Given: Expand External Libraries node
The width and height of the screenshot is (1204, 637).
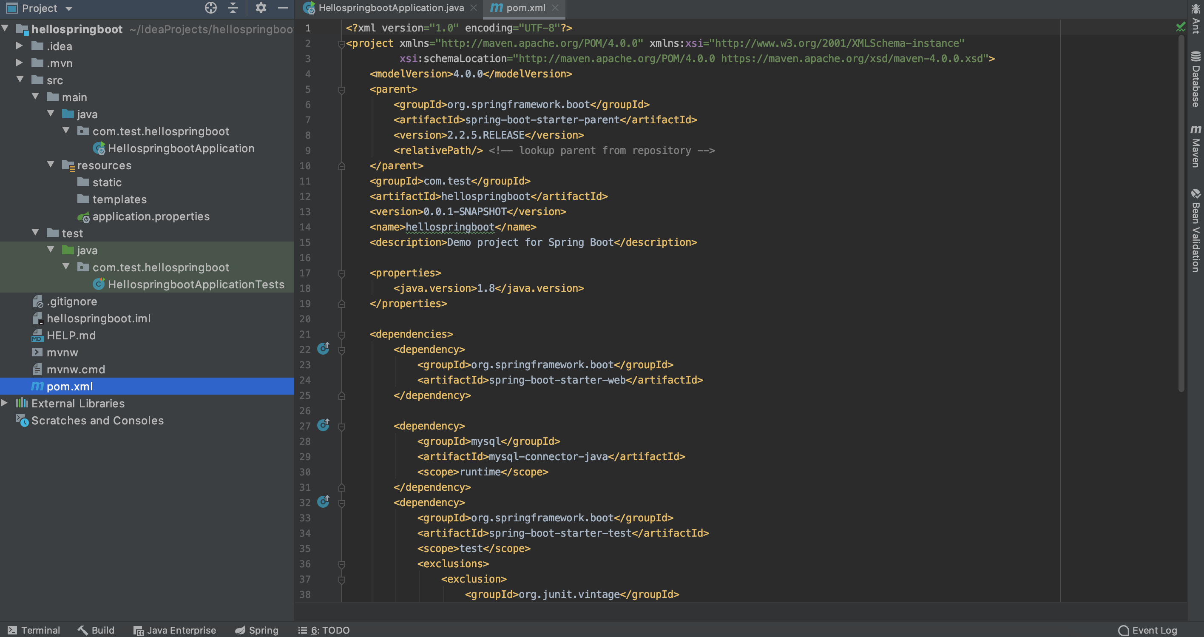Looking at the screenshot, I should pyautogui.click(x=4, y=403).
